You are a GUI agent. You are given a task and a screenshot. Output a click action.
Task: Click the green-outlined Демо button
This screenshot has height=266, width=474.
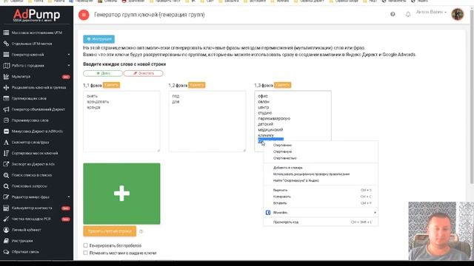pos(103,73)
